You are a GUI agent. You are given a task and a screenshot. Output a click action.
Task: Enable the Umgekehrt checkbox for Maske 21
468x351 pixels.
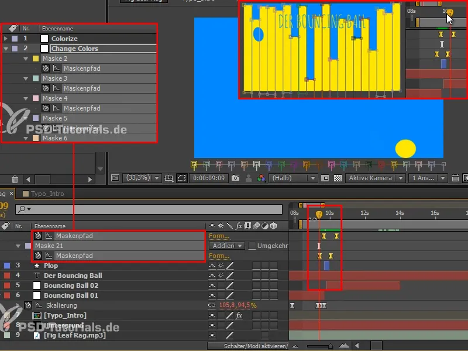252,246
